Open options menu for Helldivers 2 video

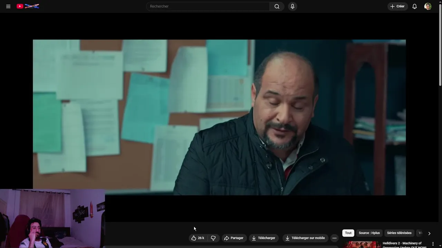coord(433,244)
